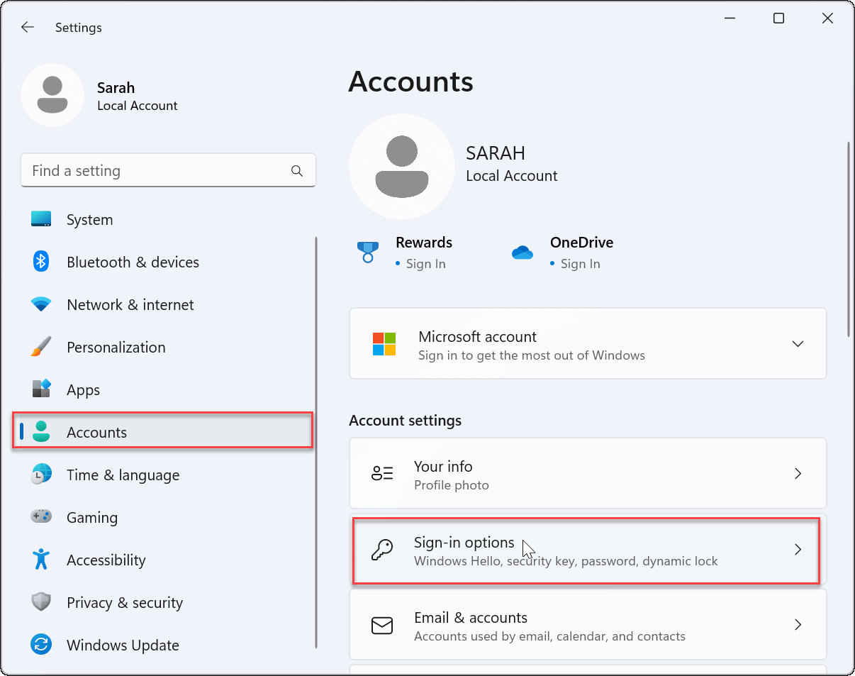
Task: Click the back arrow in Settings
Action: click(x=27, y=27)
